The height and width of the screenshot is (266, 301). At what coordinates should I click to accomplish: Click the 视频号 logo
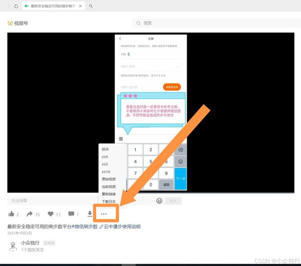click(x=18, y=23)
